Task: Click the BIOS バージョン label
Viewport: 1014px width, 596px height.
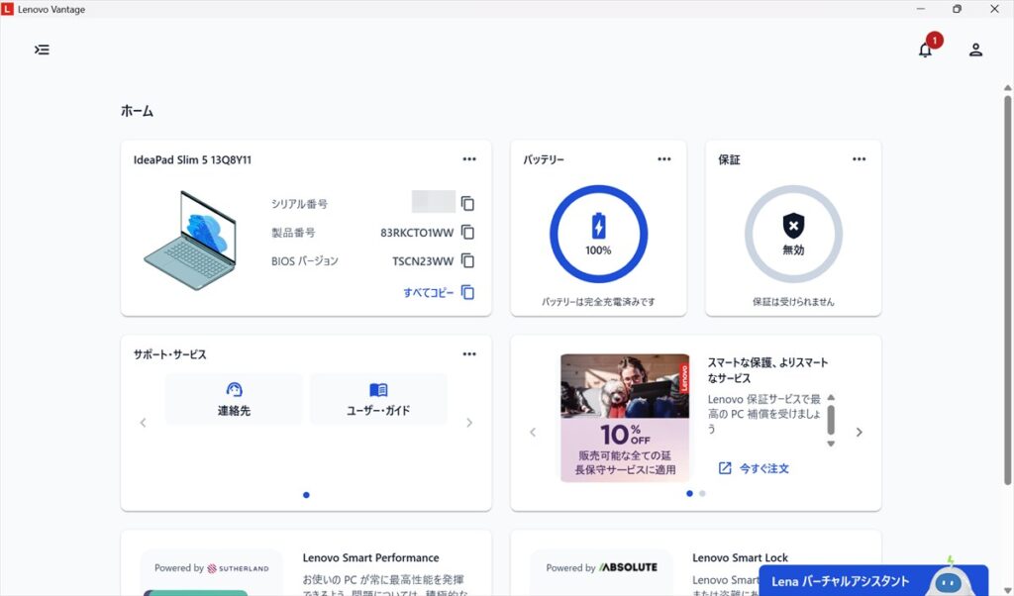Action: click(x=305, y=260)
